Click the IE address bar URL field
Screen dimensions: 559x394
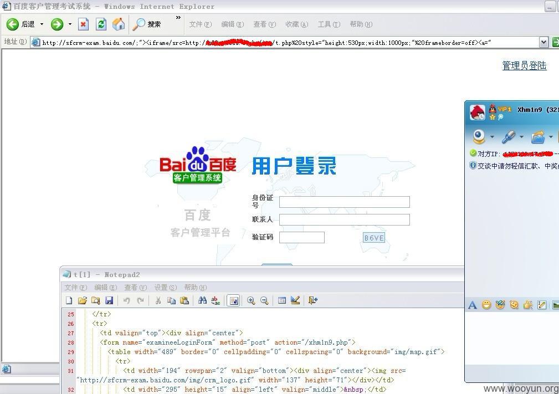tap(285, 43)
